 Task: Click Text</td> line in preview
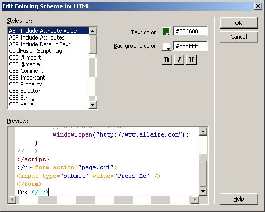click(33, 192)
